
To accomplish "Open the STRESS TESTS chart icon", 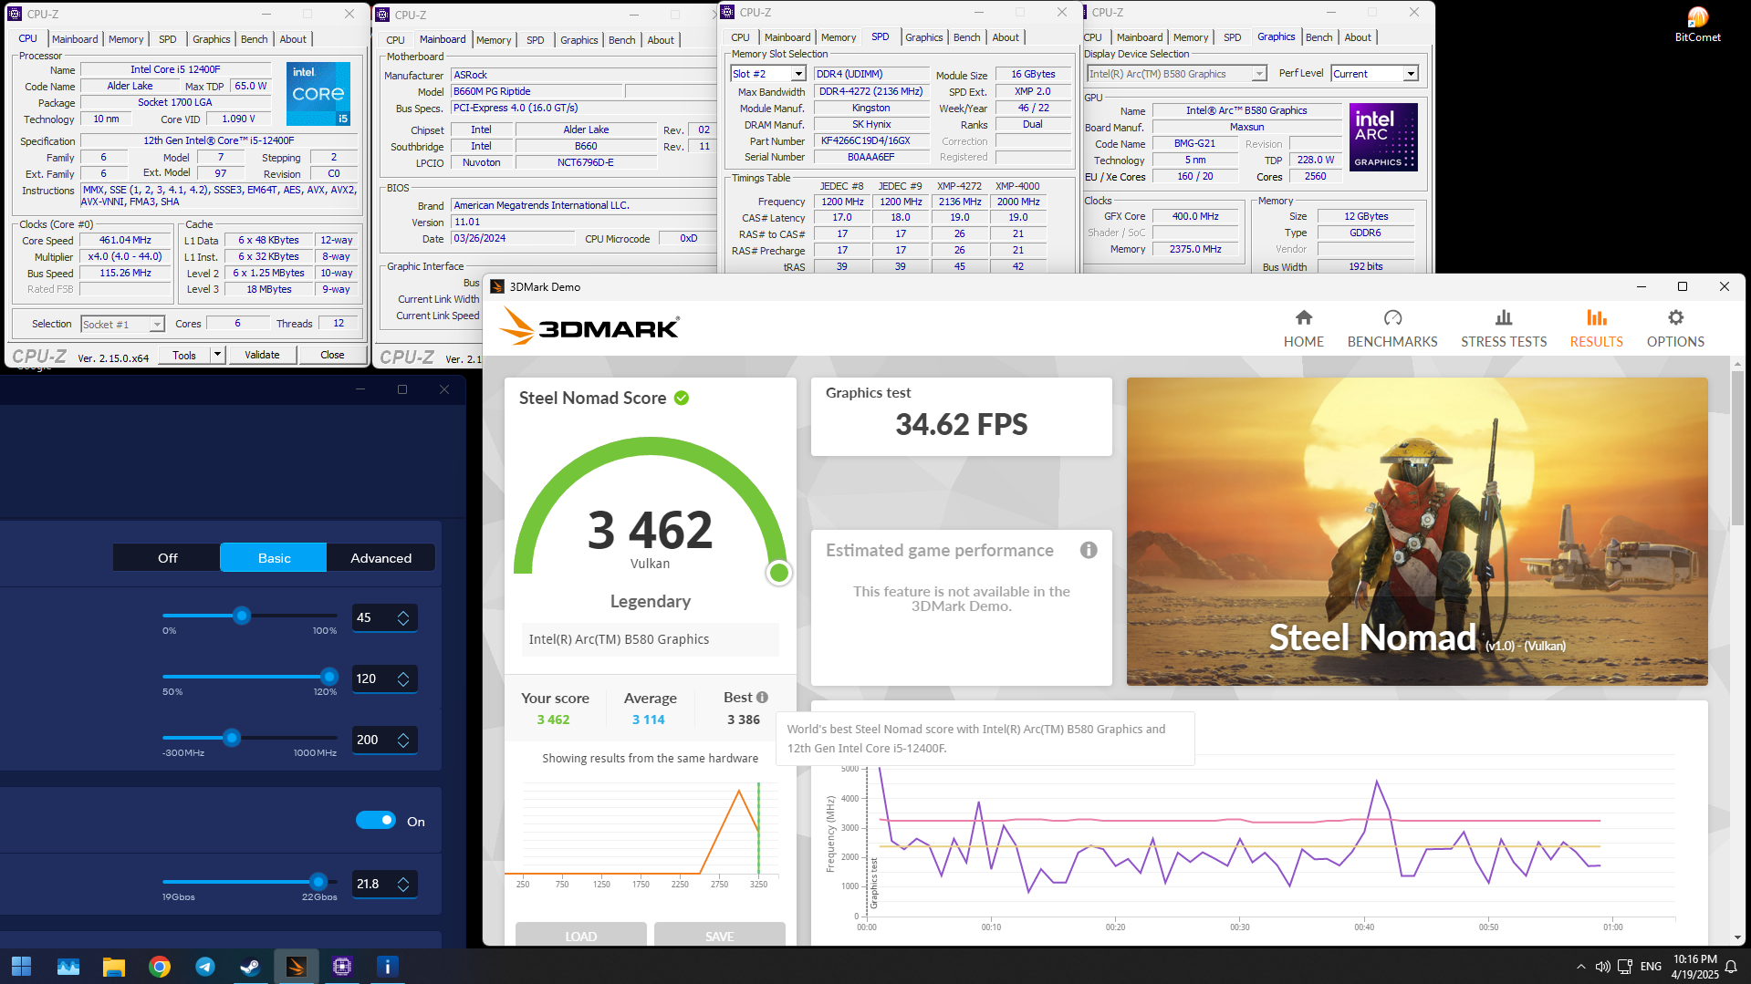I will click(1504, 317).
